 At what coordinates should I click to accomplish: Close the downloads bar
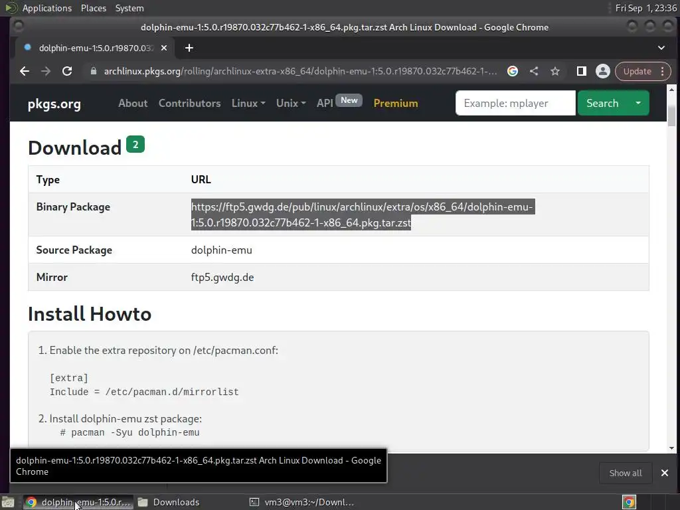pos(664,473)
